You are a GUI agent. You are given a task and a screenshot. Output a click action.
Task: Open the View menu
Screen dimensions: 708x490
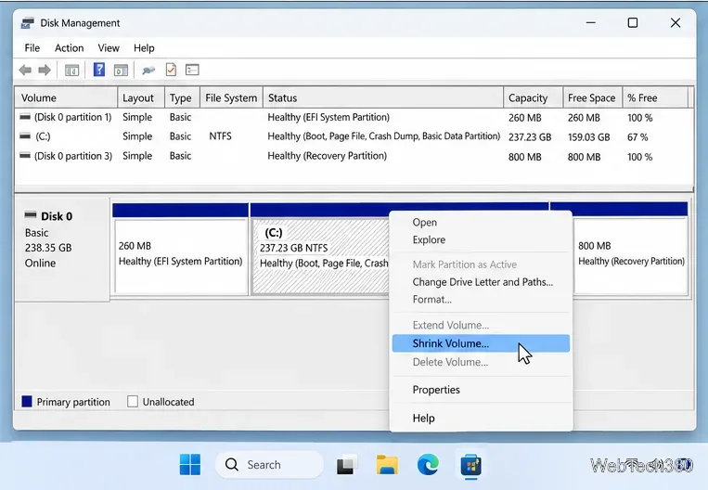point(109,48)
